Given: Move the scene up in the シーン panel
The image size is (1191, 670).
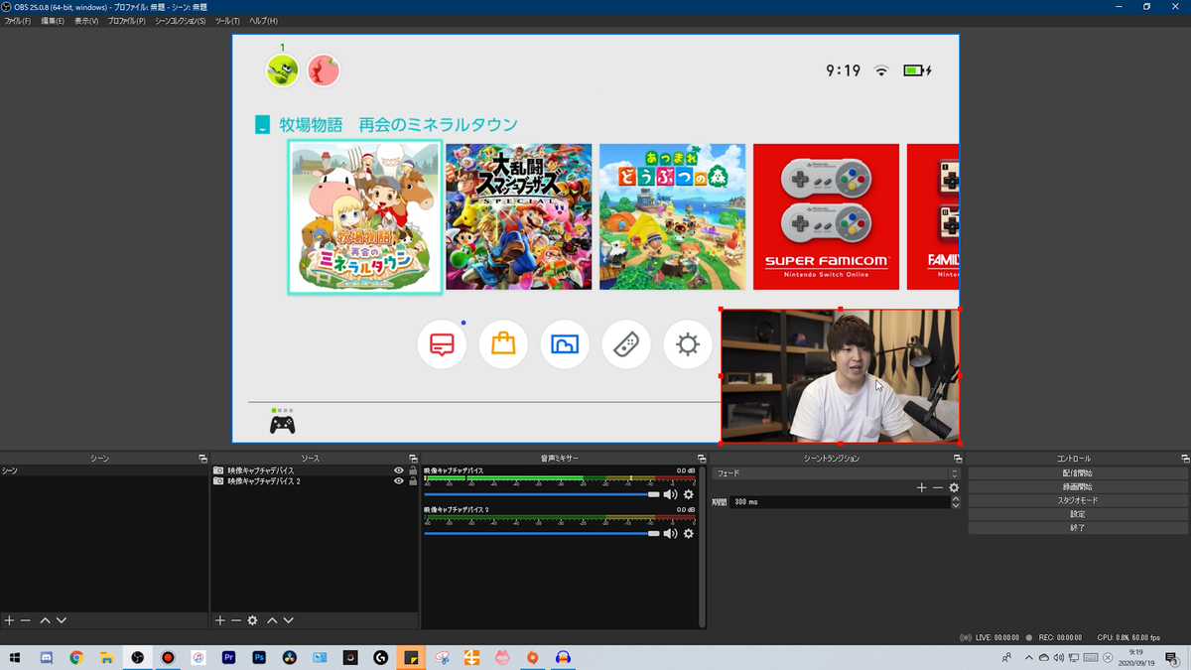Looking at the screenshot, I should (x=45, y=620).
